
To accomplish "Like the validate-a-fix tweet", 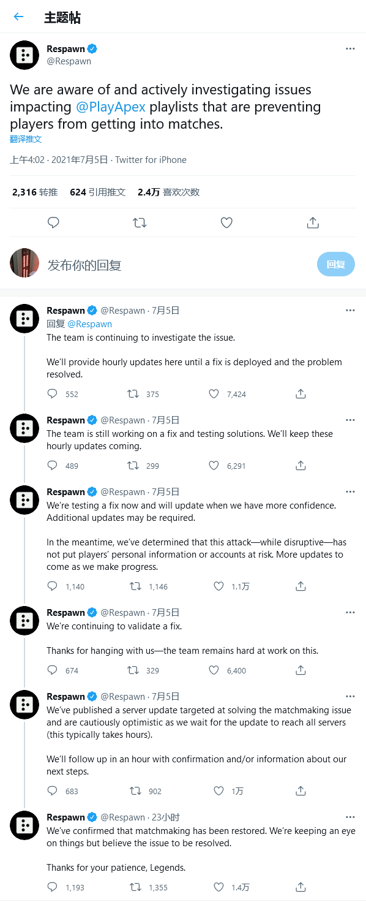I will click(214, 670).
